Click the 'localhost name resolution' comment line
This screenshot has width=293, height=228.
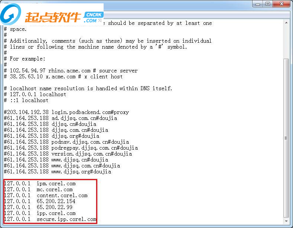88,88
